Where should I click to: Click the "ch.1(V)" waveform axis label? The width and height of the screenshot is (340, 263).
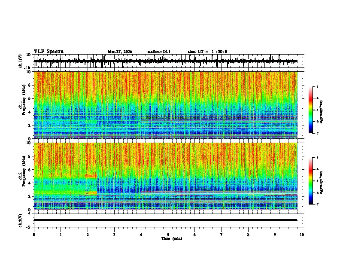[x=21, y=61]
